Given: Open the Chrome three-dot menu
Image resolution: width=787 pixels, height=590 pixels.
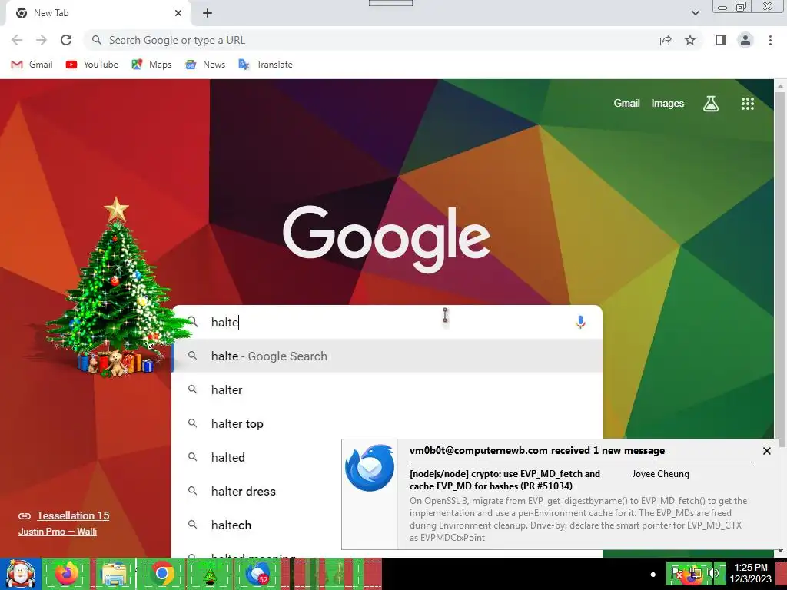Looking at the screenshot, I should [770, 40].
